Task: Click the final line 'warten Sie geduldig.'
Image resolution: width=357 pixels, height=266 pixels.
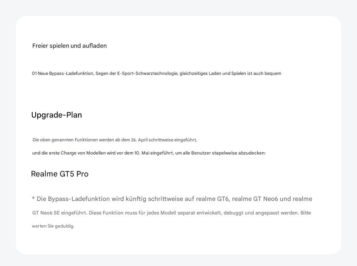Action: [x=53, y=226]
